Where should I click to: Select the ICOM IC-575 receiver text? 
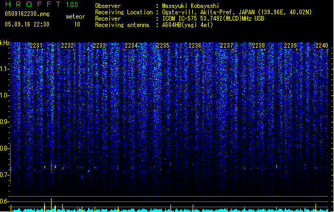213,19
